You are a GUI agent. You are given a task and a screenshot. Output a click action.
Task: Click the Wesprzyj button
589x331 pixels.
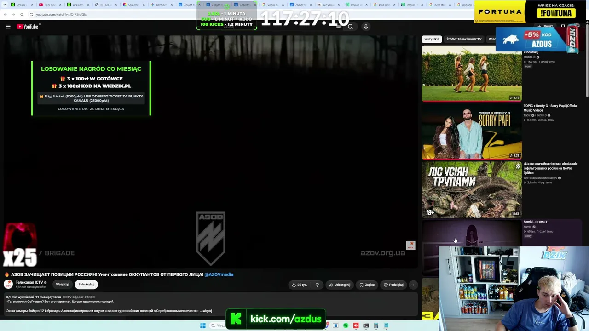63,285
